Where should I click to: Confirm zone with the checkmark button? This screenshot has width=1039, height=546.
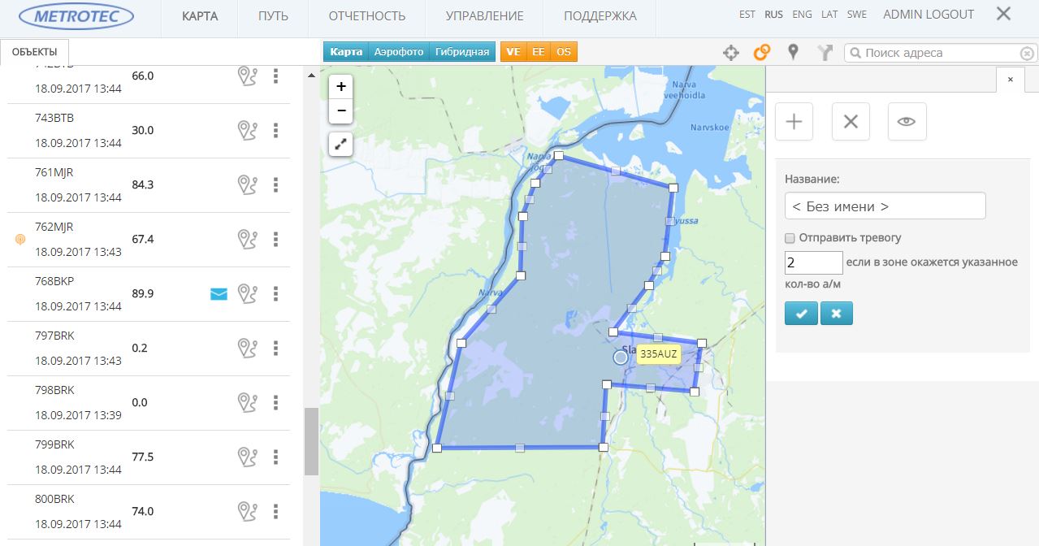801,314
